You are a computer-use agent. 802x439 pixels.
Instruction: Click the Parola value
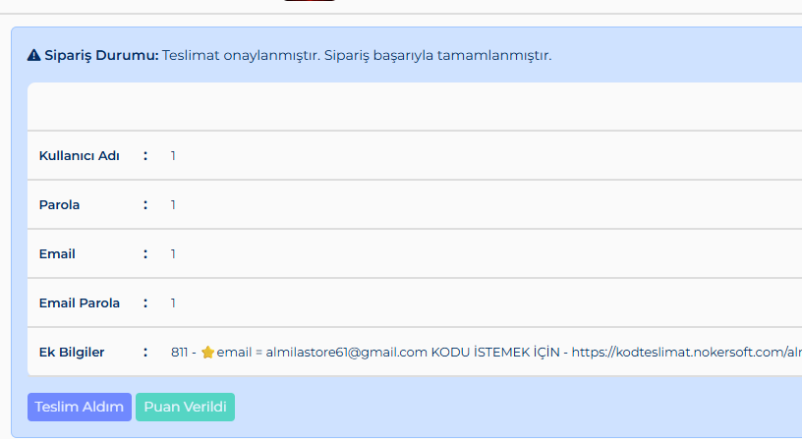(173, 205)
